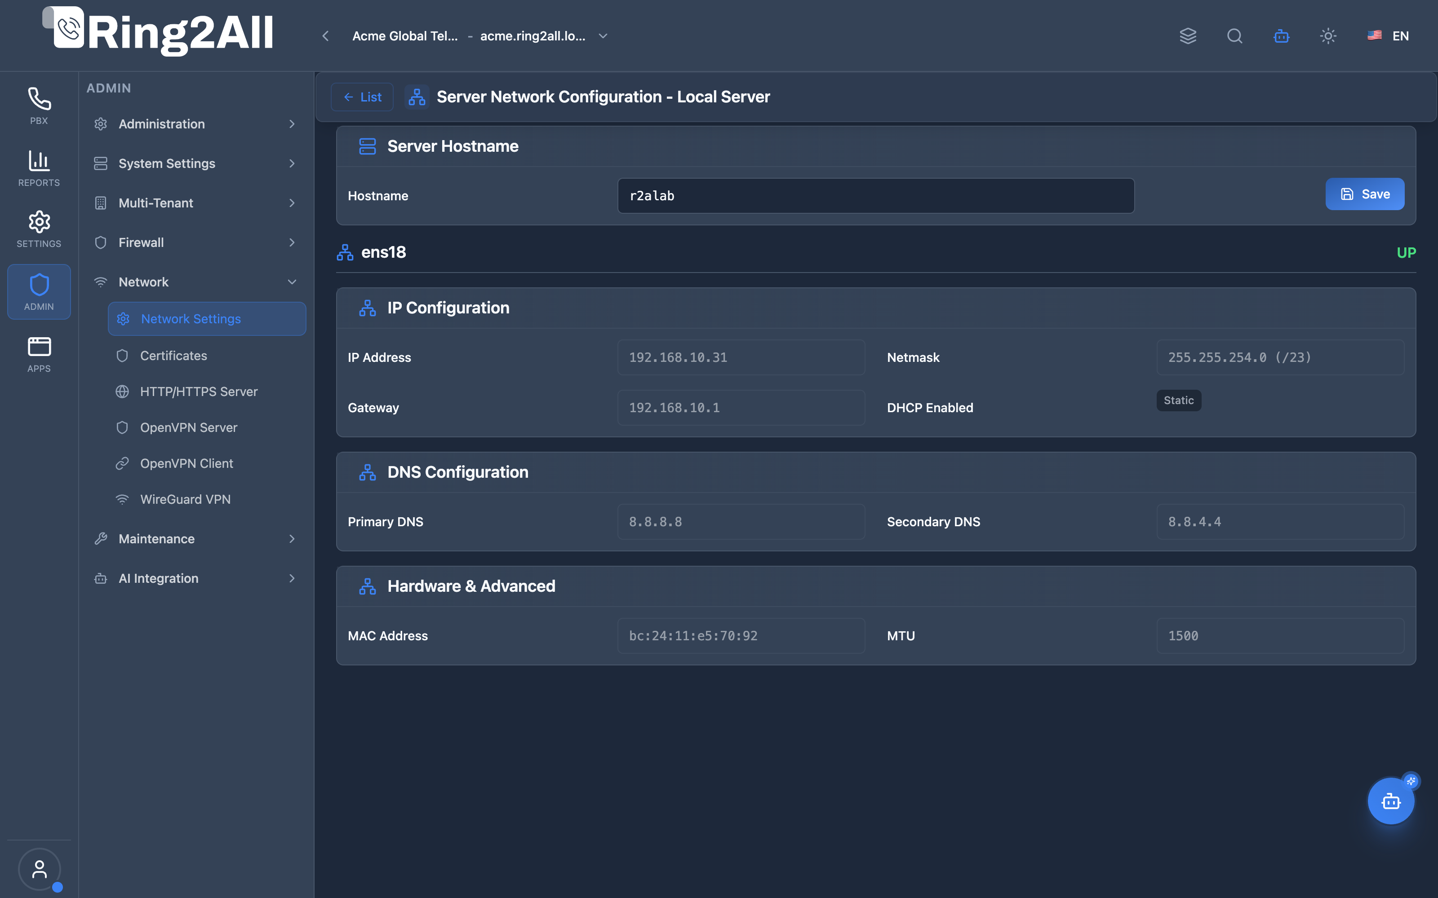Click the green UP status label
1438x898 pixels.
click(x=1407, y=253)
